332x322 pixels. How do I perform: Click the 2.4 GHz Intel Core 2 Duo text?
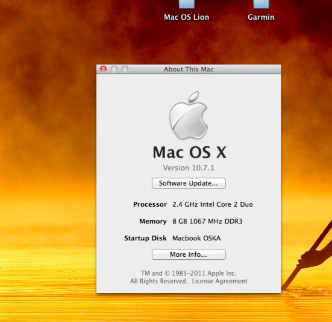(x=213, y=204)
